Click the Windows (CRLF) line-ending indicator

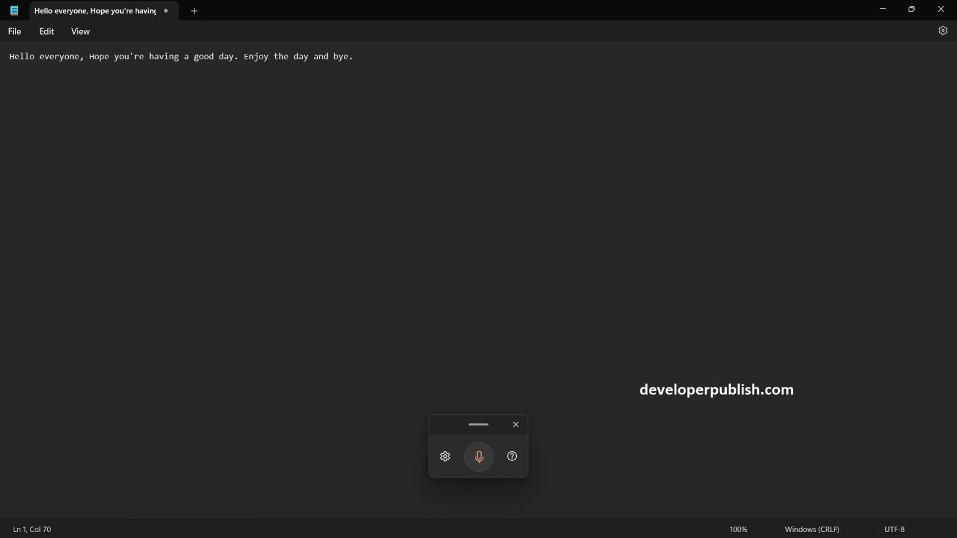click(x=812, y=529)
